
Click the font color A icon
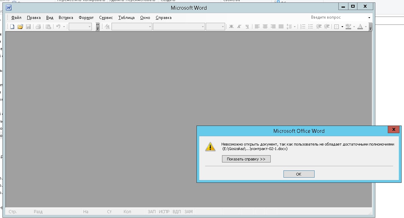tap(360, 27)
